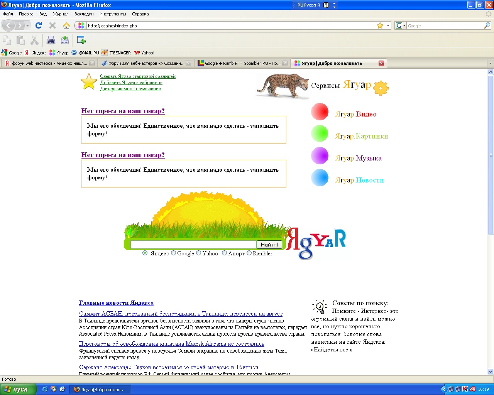This screenshot has height=395, width=494.
Task: Open the Файл menu
Action: coord(8,14)
